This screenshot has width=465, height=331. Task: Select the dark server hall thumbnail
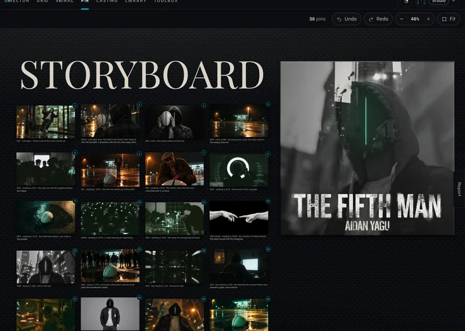tap(174, 267)
